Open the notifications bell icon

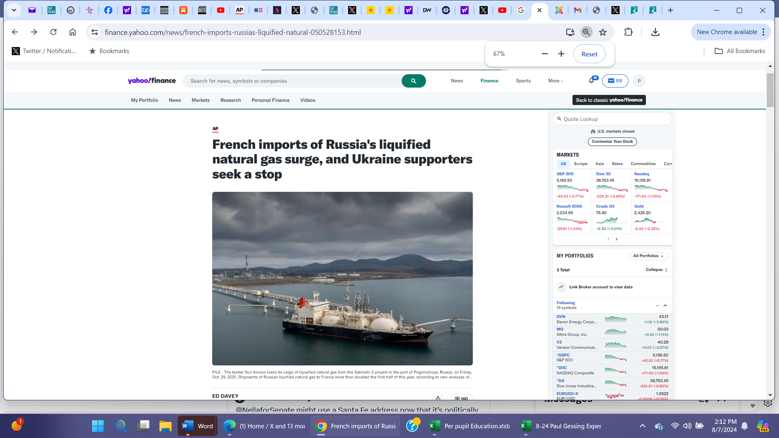click(592, 81)
